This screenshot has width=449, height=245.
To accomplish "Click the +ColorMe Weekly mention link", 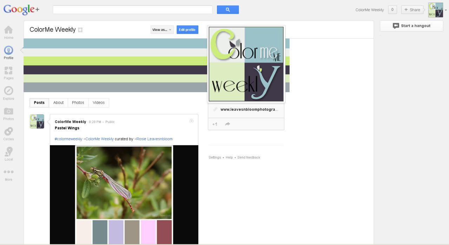I will pos(99,139).
